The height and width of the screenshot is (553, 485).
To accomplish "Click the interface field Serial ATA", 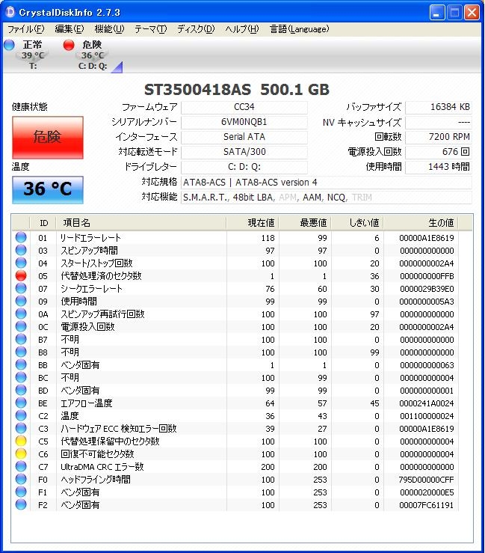I will pos(244,137).
